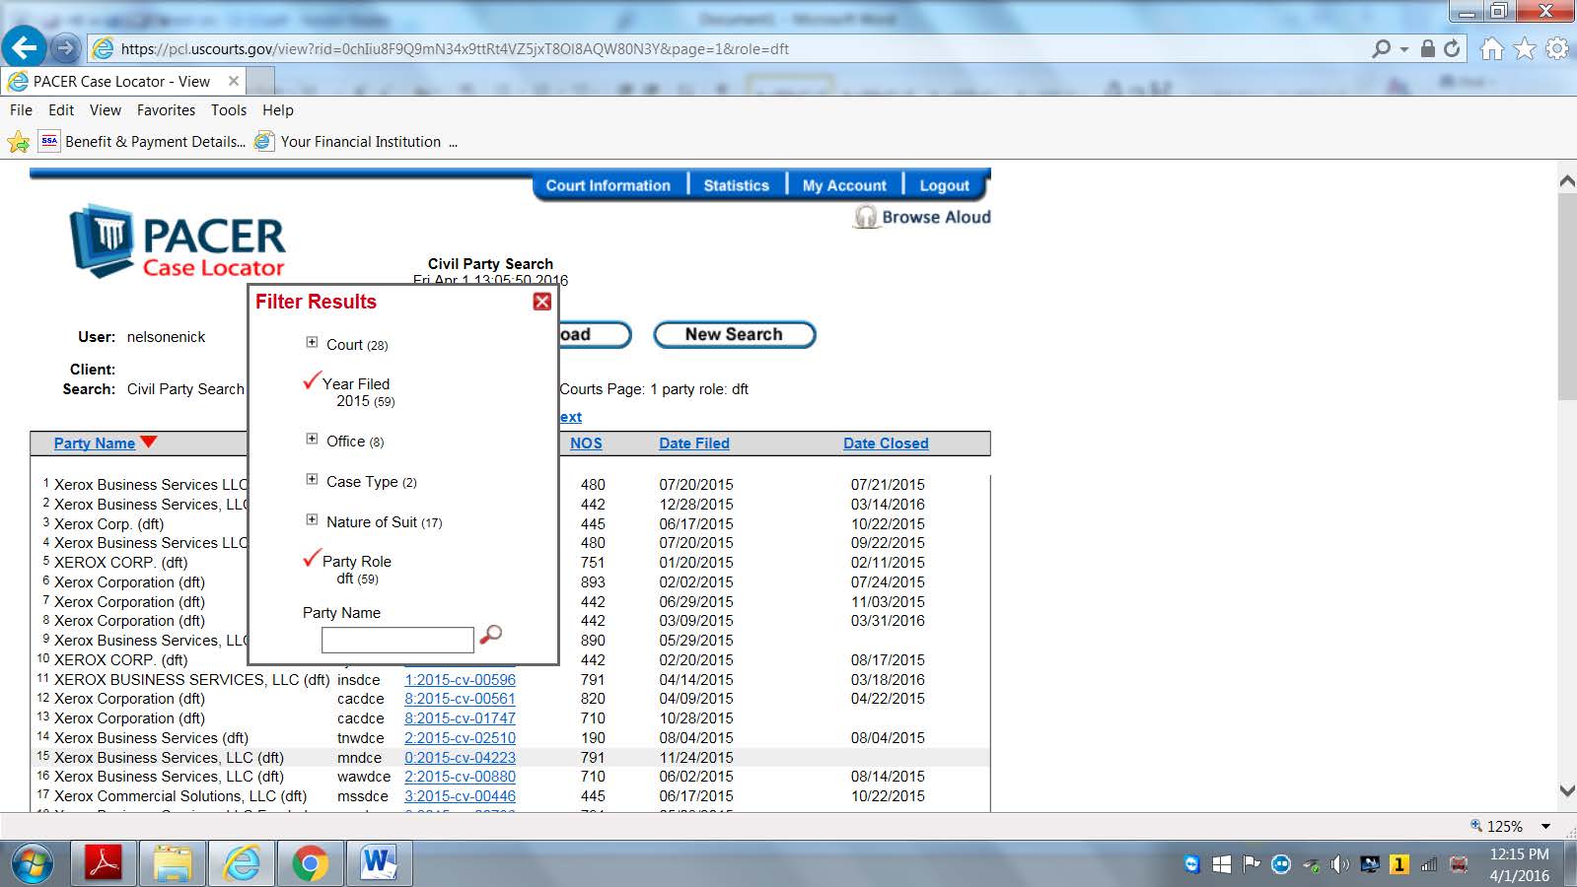The image size is (1577, 887).
Task: Click the Refresh page icon
Action: coord(1452,48)
